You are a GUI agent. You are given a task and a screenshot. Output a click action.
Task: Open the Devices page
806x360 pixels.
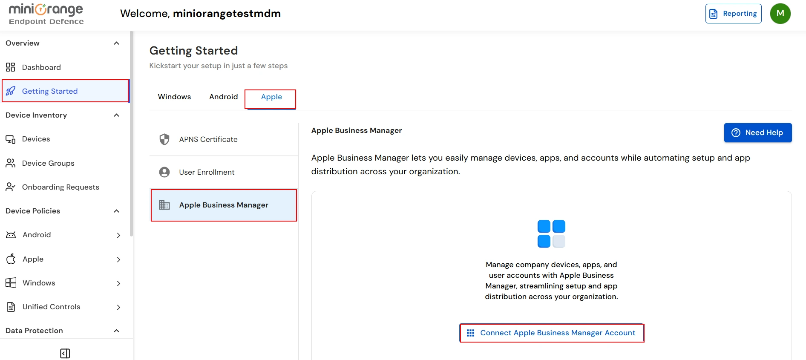65,139
